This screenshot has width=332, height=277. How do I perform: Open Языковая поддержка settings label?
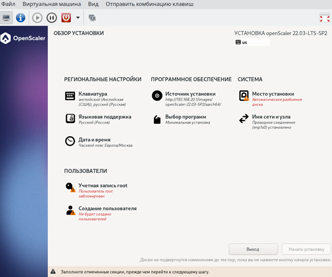point(105,117)
